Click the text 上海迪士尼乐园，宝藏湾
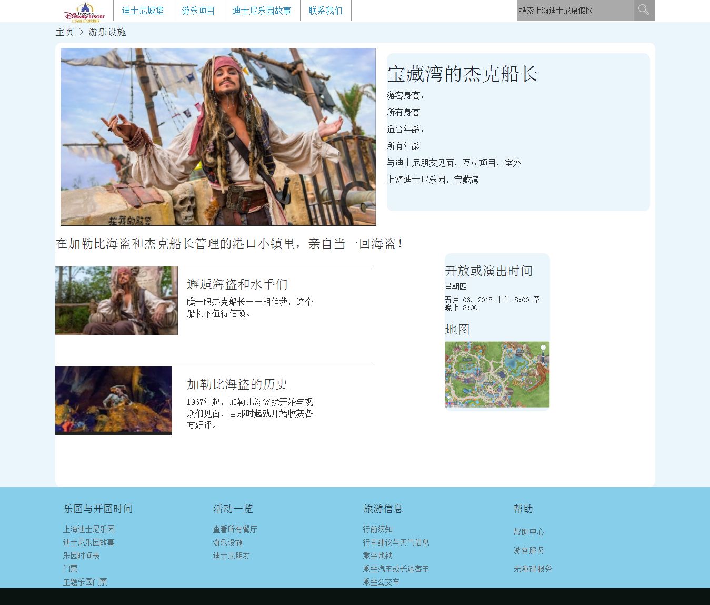This screenshot has height=605, width=710. [x=433, y=180]
